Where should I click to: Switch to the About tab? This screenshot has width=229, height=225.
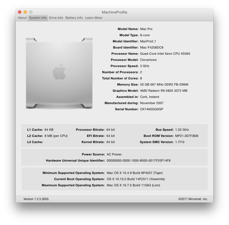(22, 18)
